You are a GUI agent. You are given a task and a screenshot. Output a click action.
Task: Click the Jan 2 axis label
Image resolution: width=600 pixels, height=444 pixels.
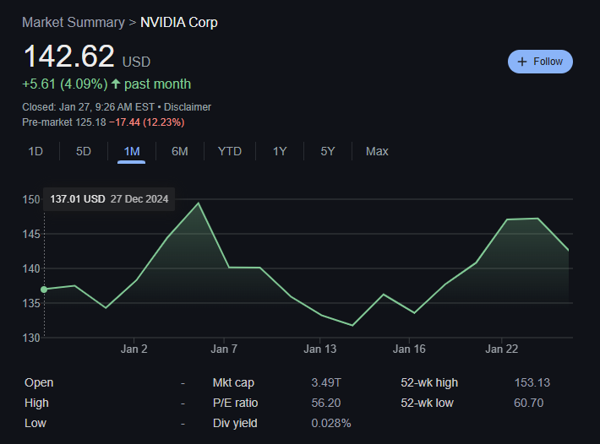[134, 349]
